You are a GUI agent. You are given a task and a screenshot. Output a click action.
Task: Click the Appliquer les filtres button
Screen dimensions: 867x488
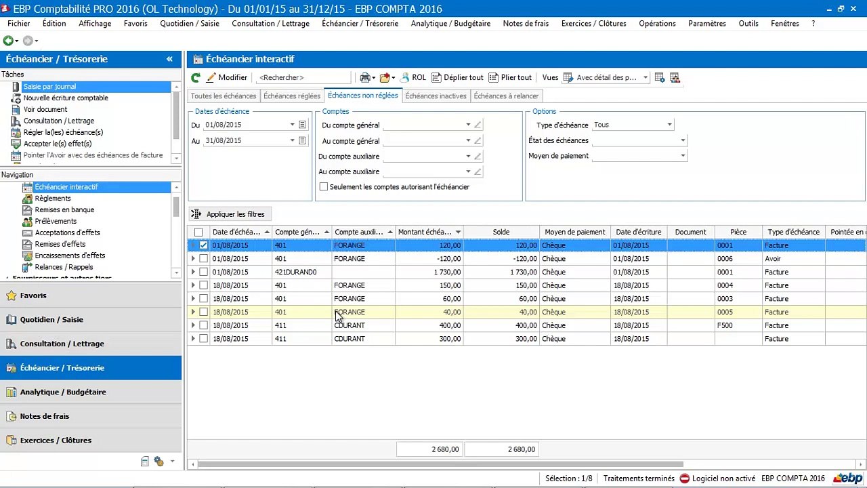tap(230, 214)
